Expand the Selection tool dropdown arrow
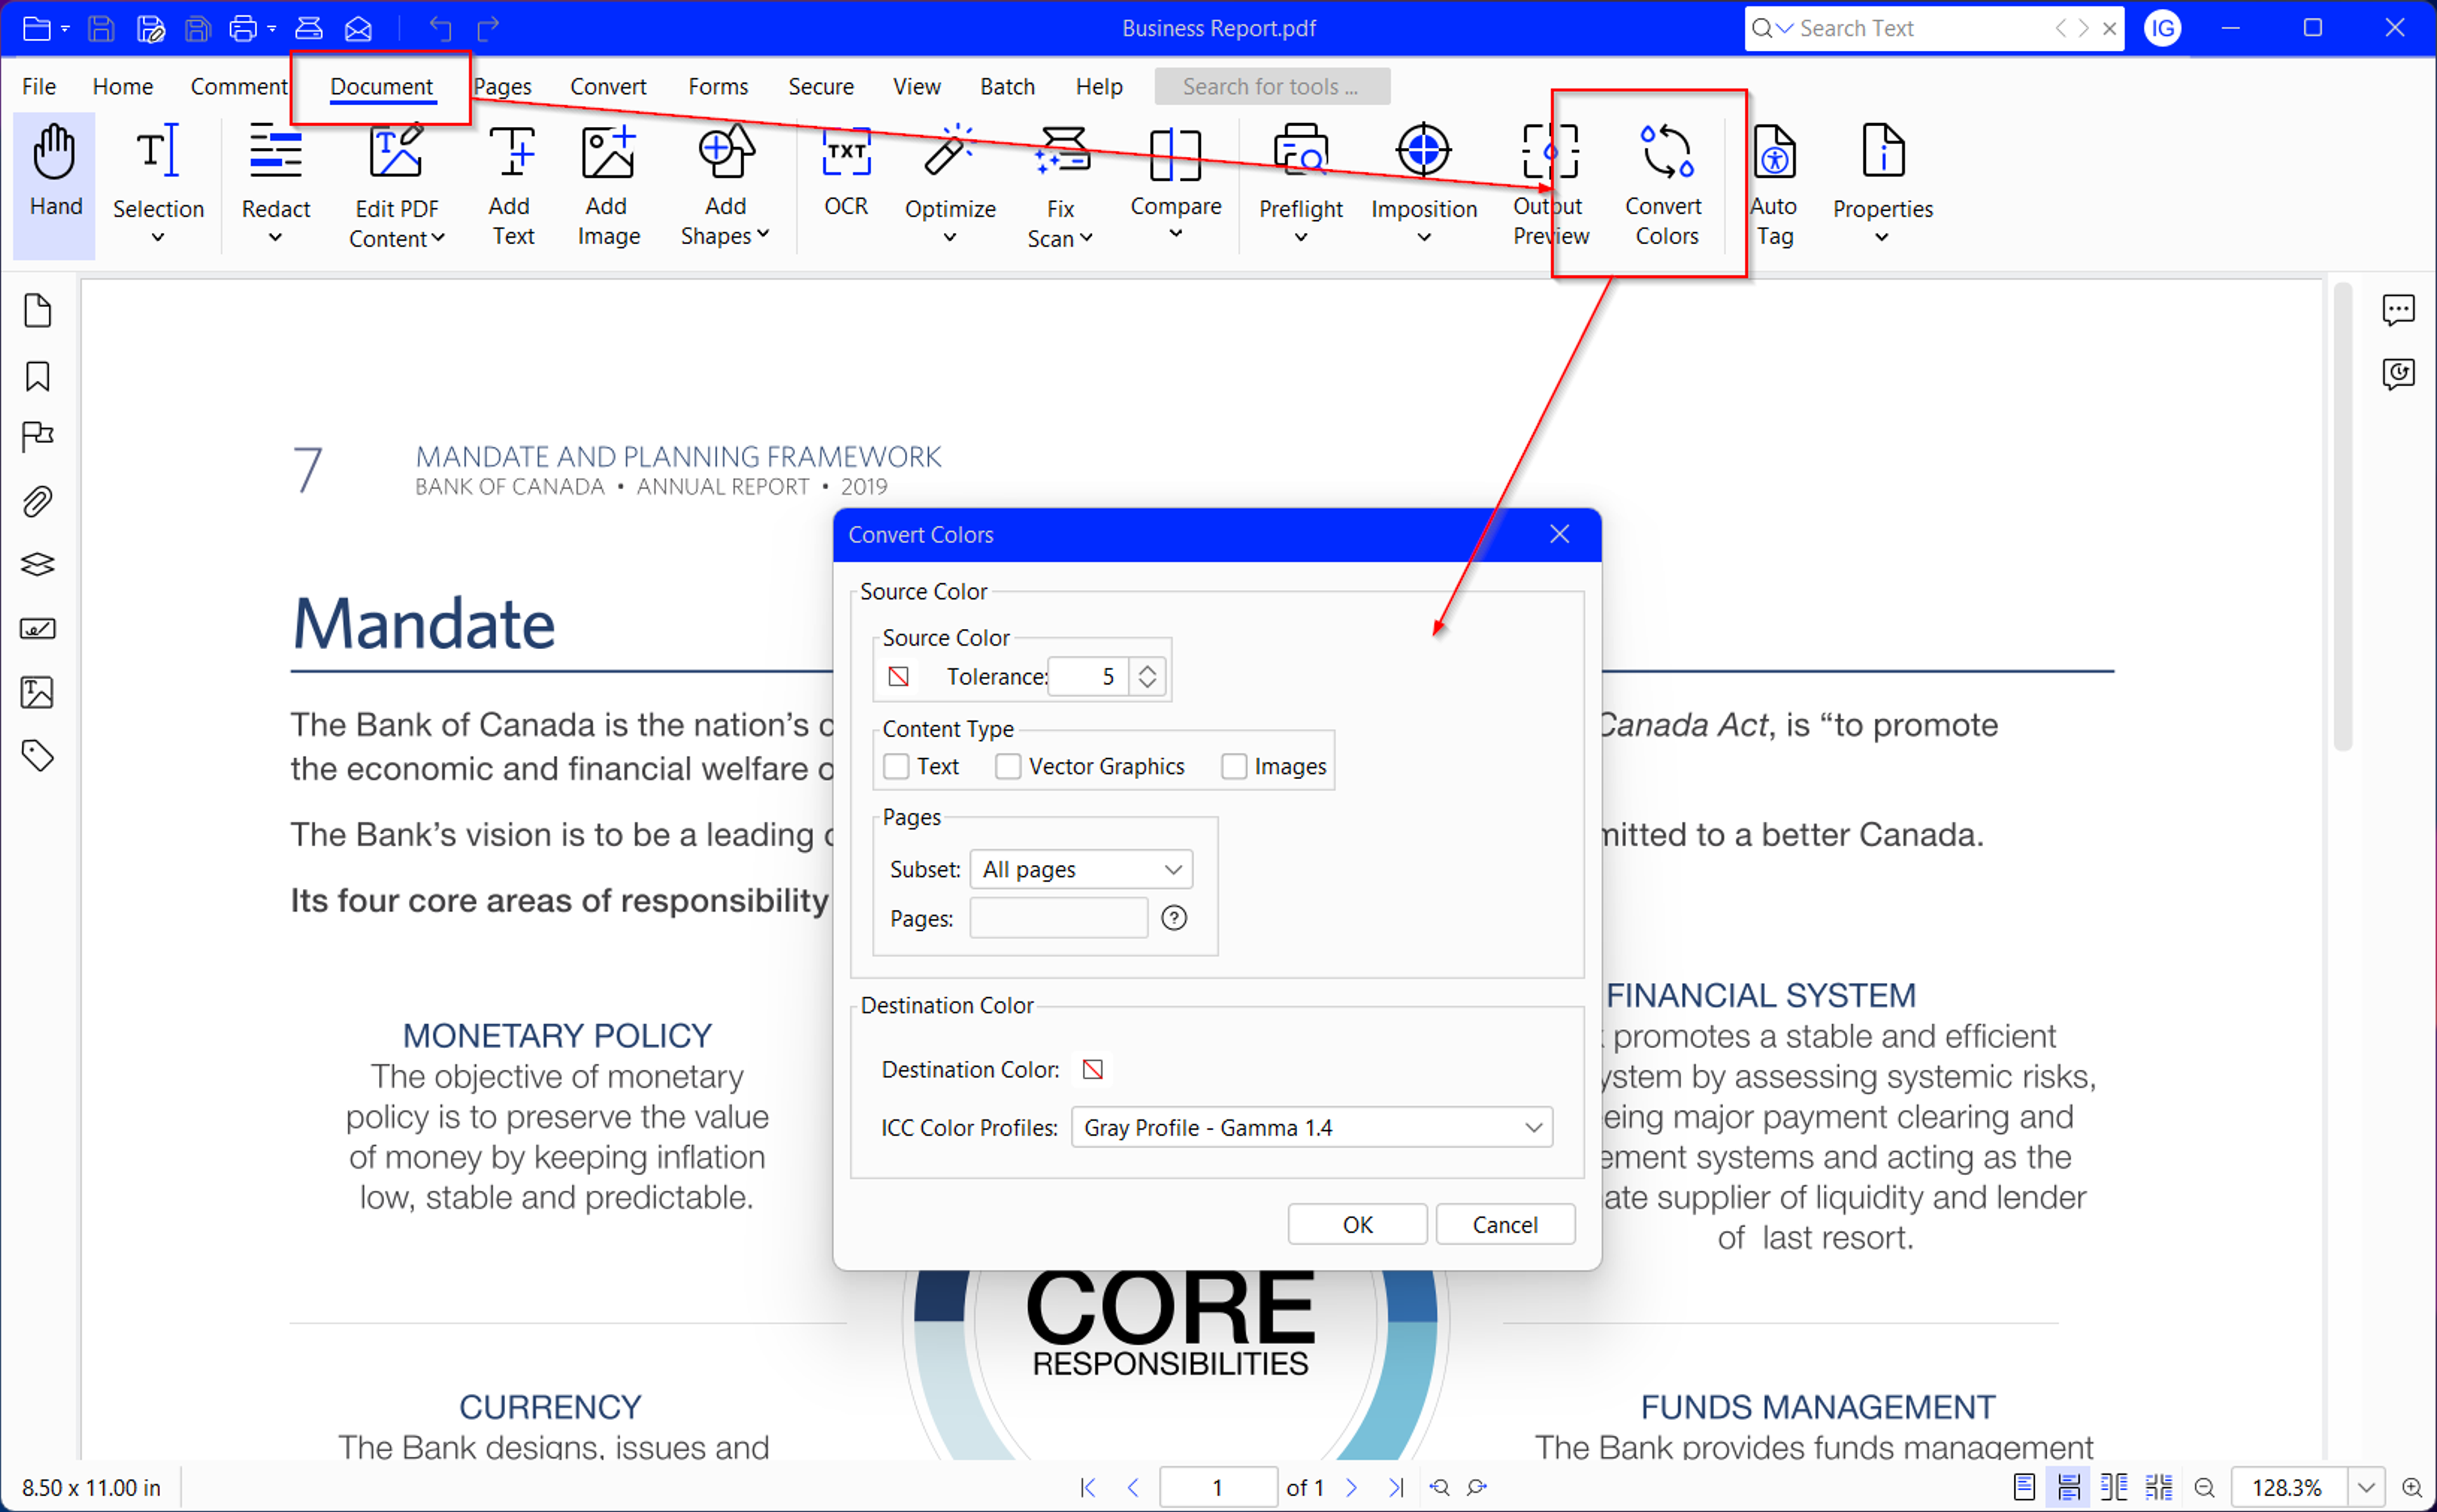The image size is (2437, 1512). point(158,238)
